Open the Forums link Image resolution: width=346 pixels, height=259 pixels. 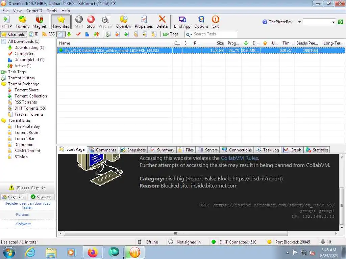22,214
